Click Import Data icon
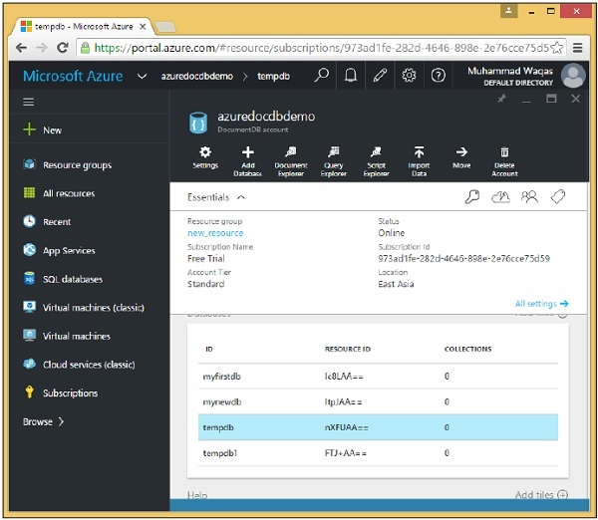598x520 pixels. pyautogui.click(x=419, y=158)
